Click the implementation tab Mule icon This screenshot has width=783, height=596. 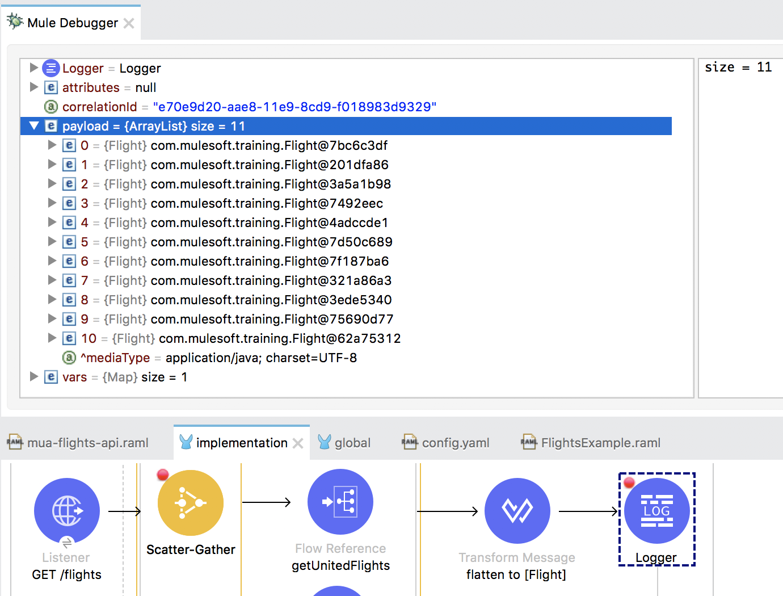tap(186, 442)
